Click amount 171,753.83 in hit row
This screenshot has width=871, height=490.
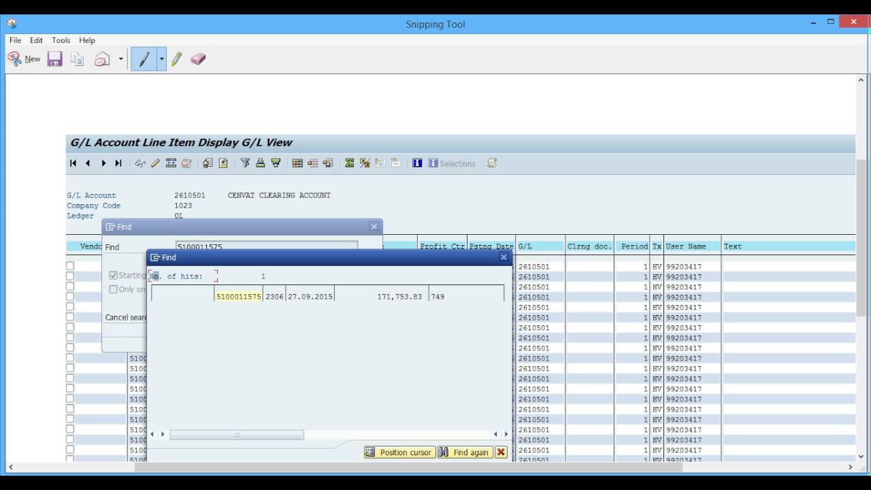(x=399, y=297)
